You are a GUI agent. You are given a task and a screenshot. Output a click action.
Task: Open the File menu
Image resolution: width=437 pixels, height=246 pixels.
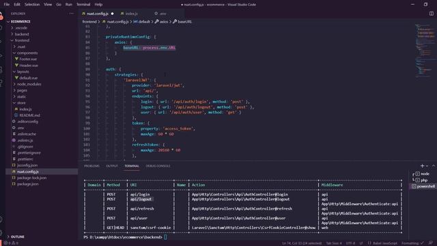[x=7, y=5]
